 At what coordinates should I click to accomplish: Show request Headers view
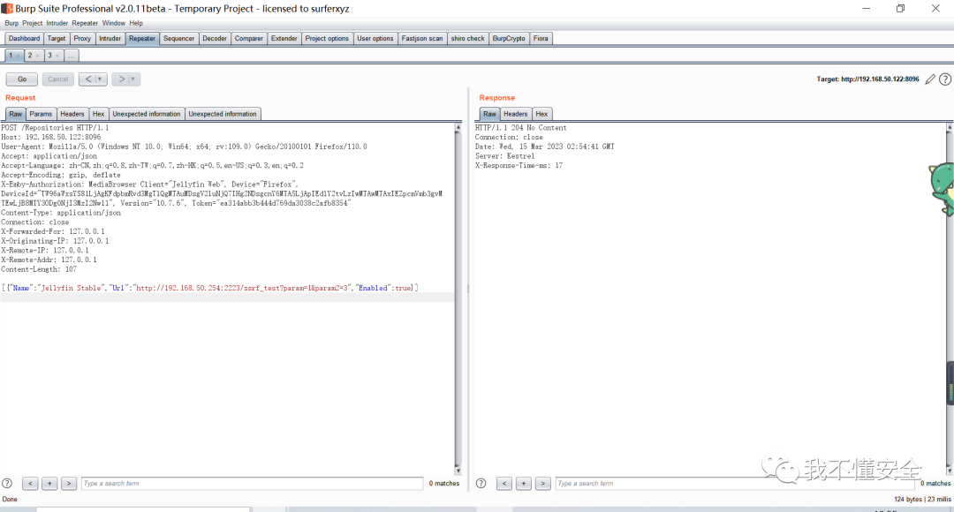(72, 114)
